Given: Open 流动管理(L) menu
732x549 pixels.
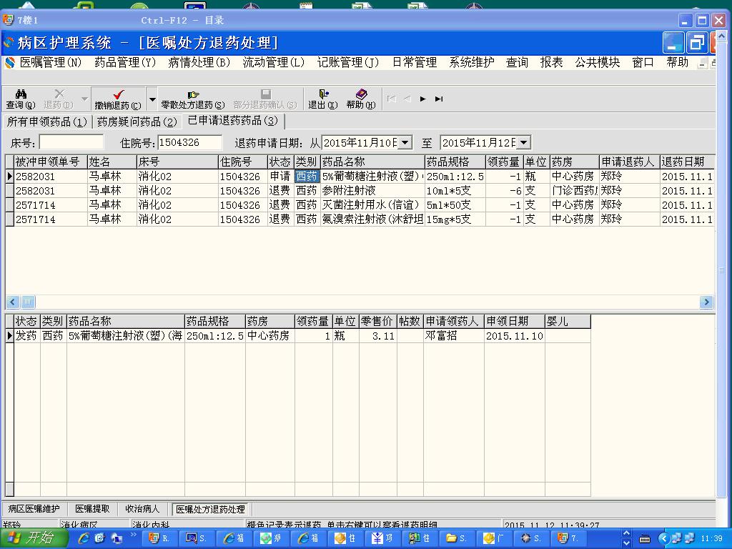Looking at the screenshot, I should [274, 62].
